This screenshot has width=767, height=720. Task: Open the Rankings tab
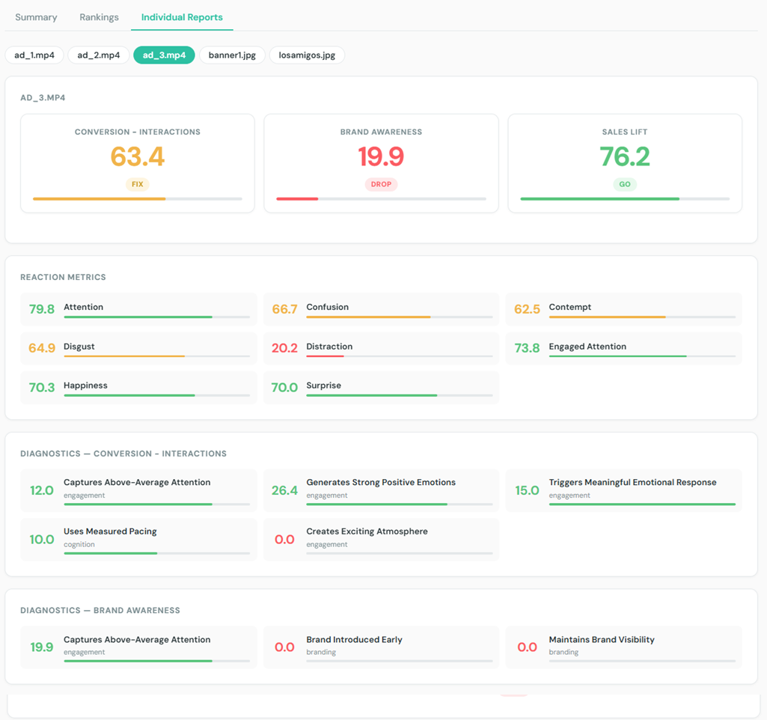[x=99, y=17]
